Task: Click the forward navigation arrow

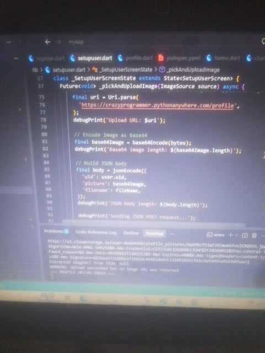Action: click(x=59, y=42)
